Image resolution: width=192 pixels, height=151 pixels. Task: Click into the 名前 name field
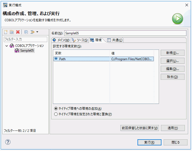(125, 33)
